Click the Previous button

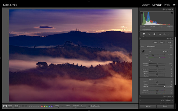coord(148,106)
